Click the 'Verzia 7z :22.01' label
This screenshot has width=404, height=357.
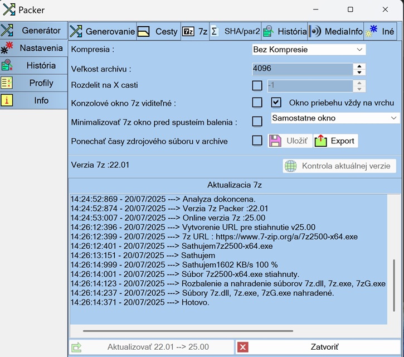[x=100, y=165]
